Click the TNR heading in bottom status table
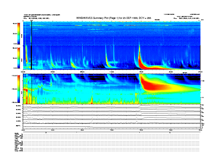 [x=16, y=147]
